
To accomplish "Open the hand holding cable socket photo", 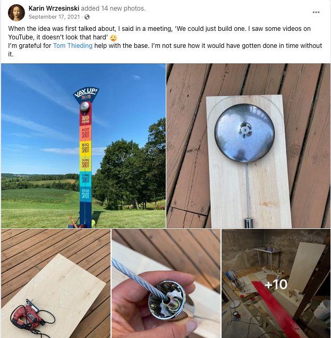I will 166,284.
